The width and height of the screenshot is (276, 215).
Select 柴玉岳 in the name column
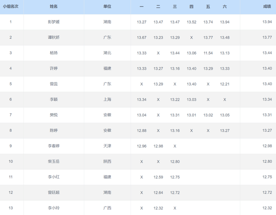54,162
